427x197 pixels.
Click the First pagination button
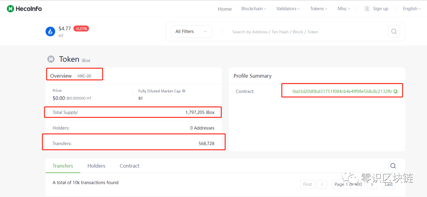pos(308,184)
